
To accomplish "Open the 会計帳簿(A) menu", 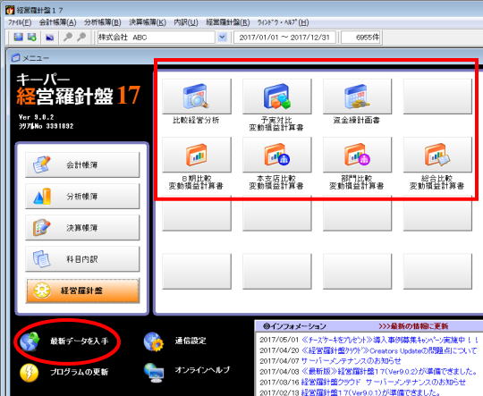I will click(57, 22).
